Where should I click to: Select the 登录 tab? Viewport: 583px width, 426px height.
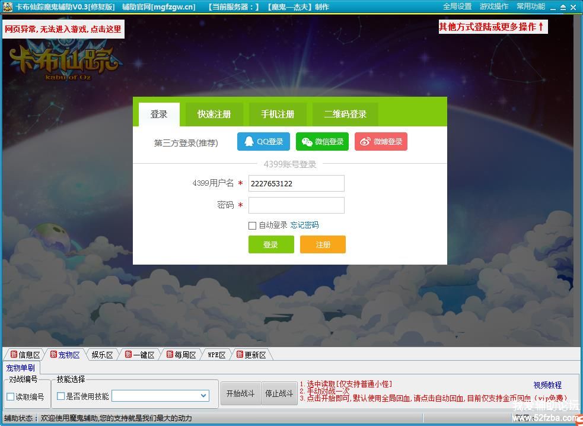(159, 115)
